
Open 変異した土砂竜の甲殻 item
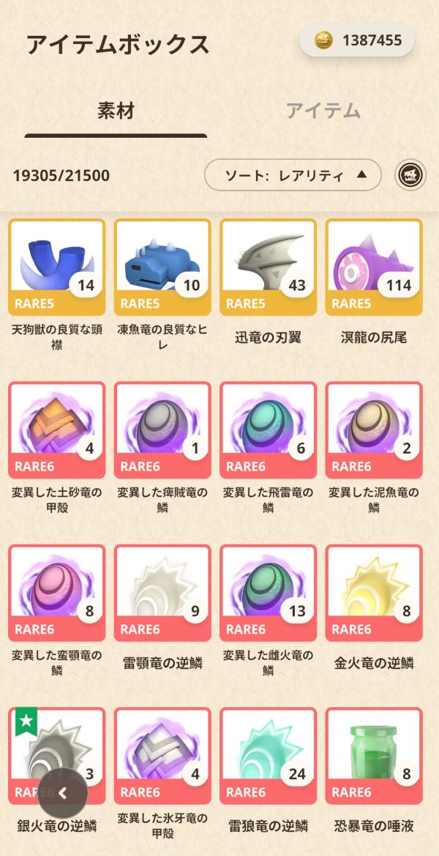tap(57, 430)
